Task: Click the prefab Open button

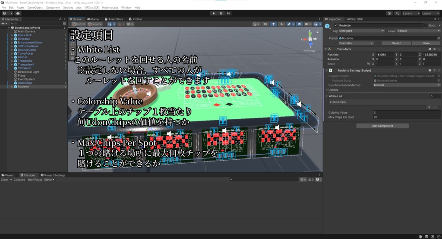Action: tap(426, 43)
